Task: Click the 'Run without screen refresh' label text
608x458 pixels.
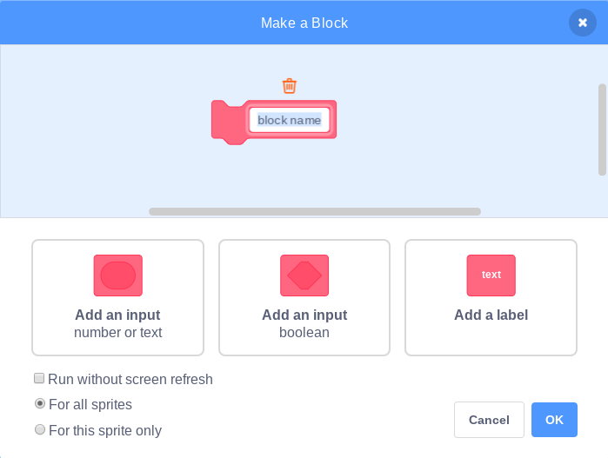Action: click(x=130, y=379)
